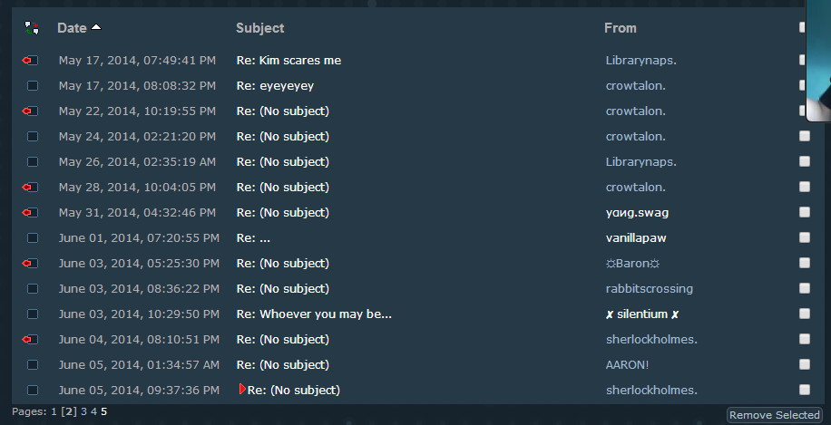The height and width of the screenshot is (425, 831).
Task: Open the Librarynaps. profile on the first row
Action: 641,61
